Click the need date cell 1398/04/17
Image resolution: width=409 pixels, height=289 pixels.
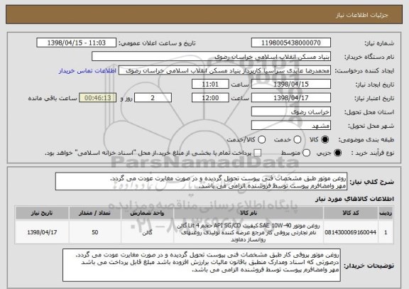[42, 232]
